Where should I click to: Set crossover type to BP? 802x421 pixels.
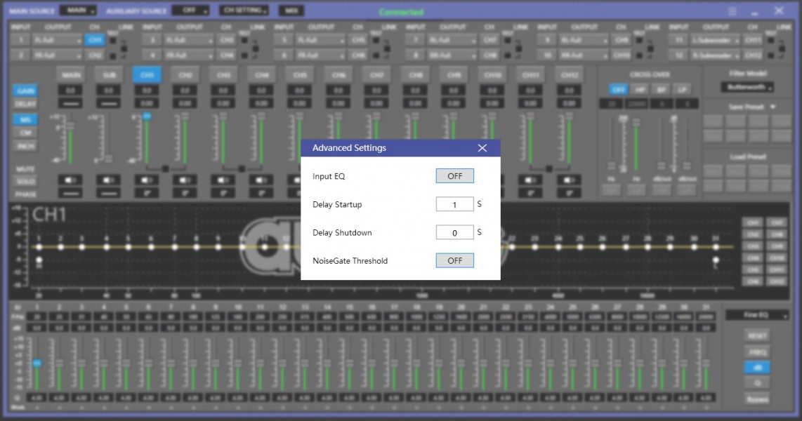click(661, 89)
